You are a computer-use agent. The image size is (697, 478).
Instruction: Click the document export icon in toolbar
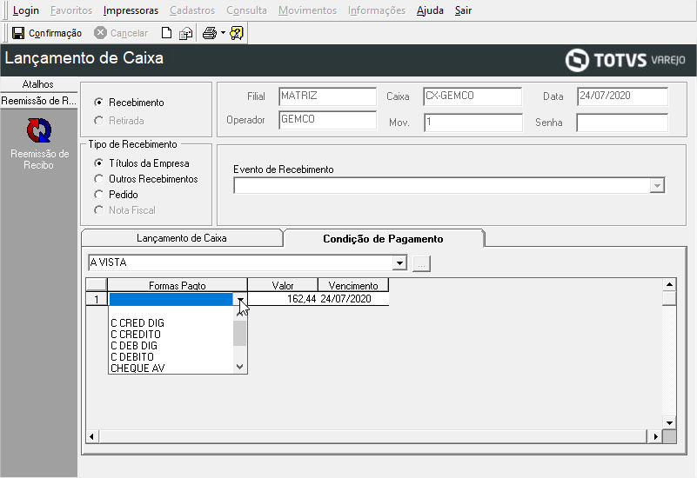coord(186,33)
